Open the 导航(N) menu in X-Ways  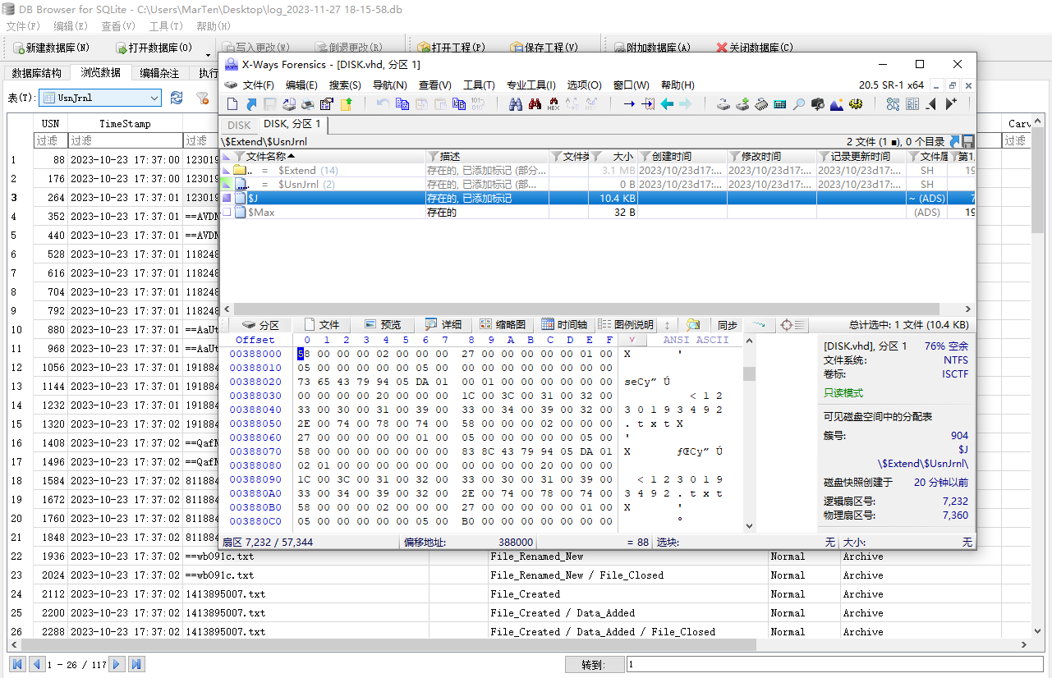(x=389, y=85)
